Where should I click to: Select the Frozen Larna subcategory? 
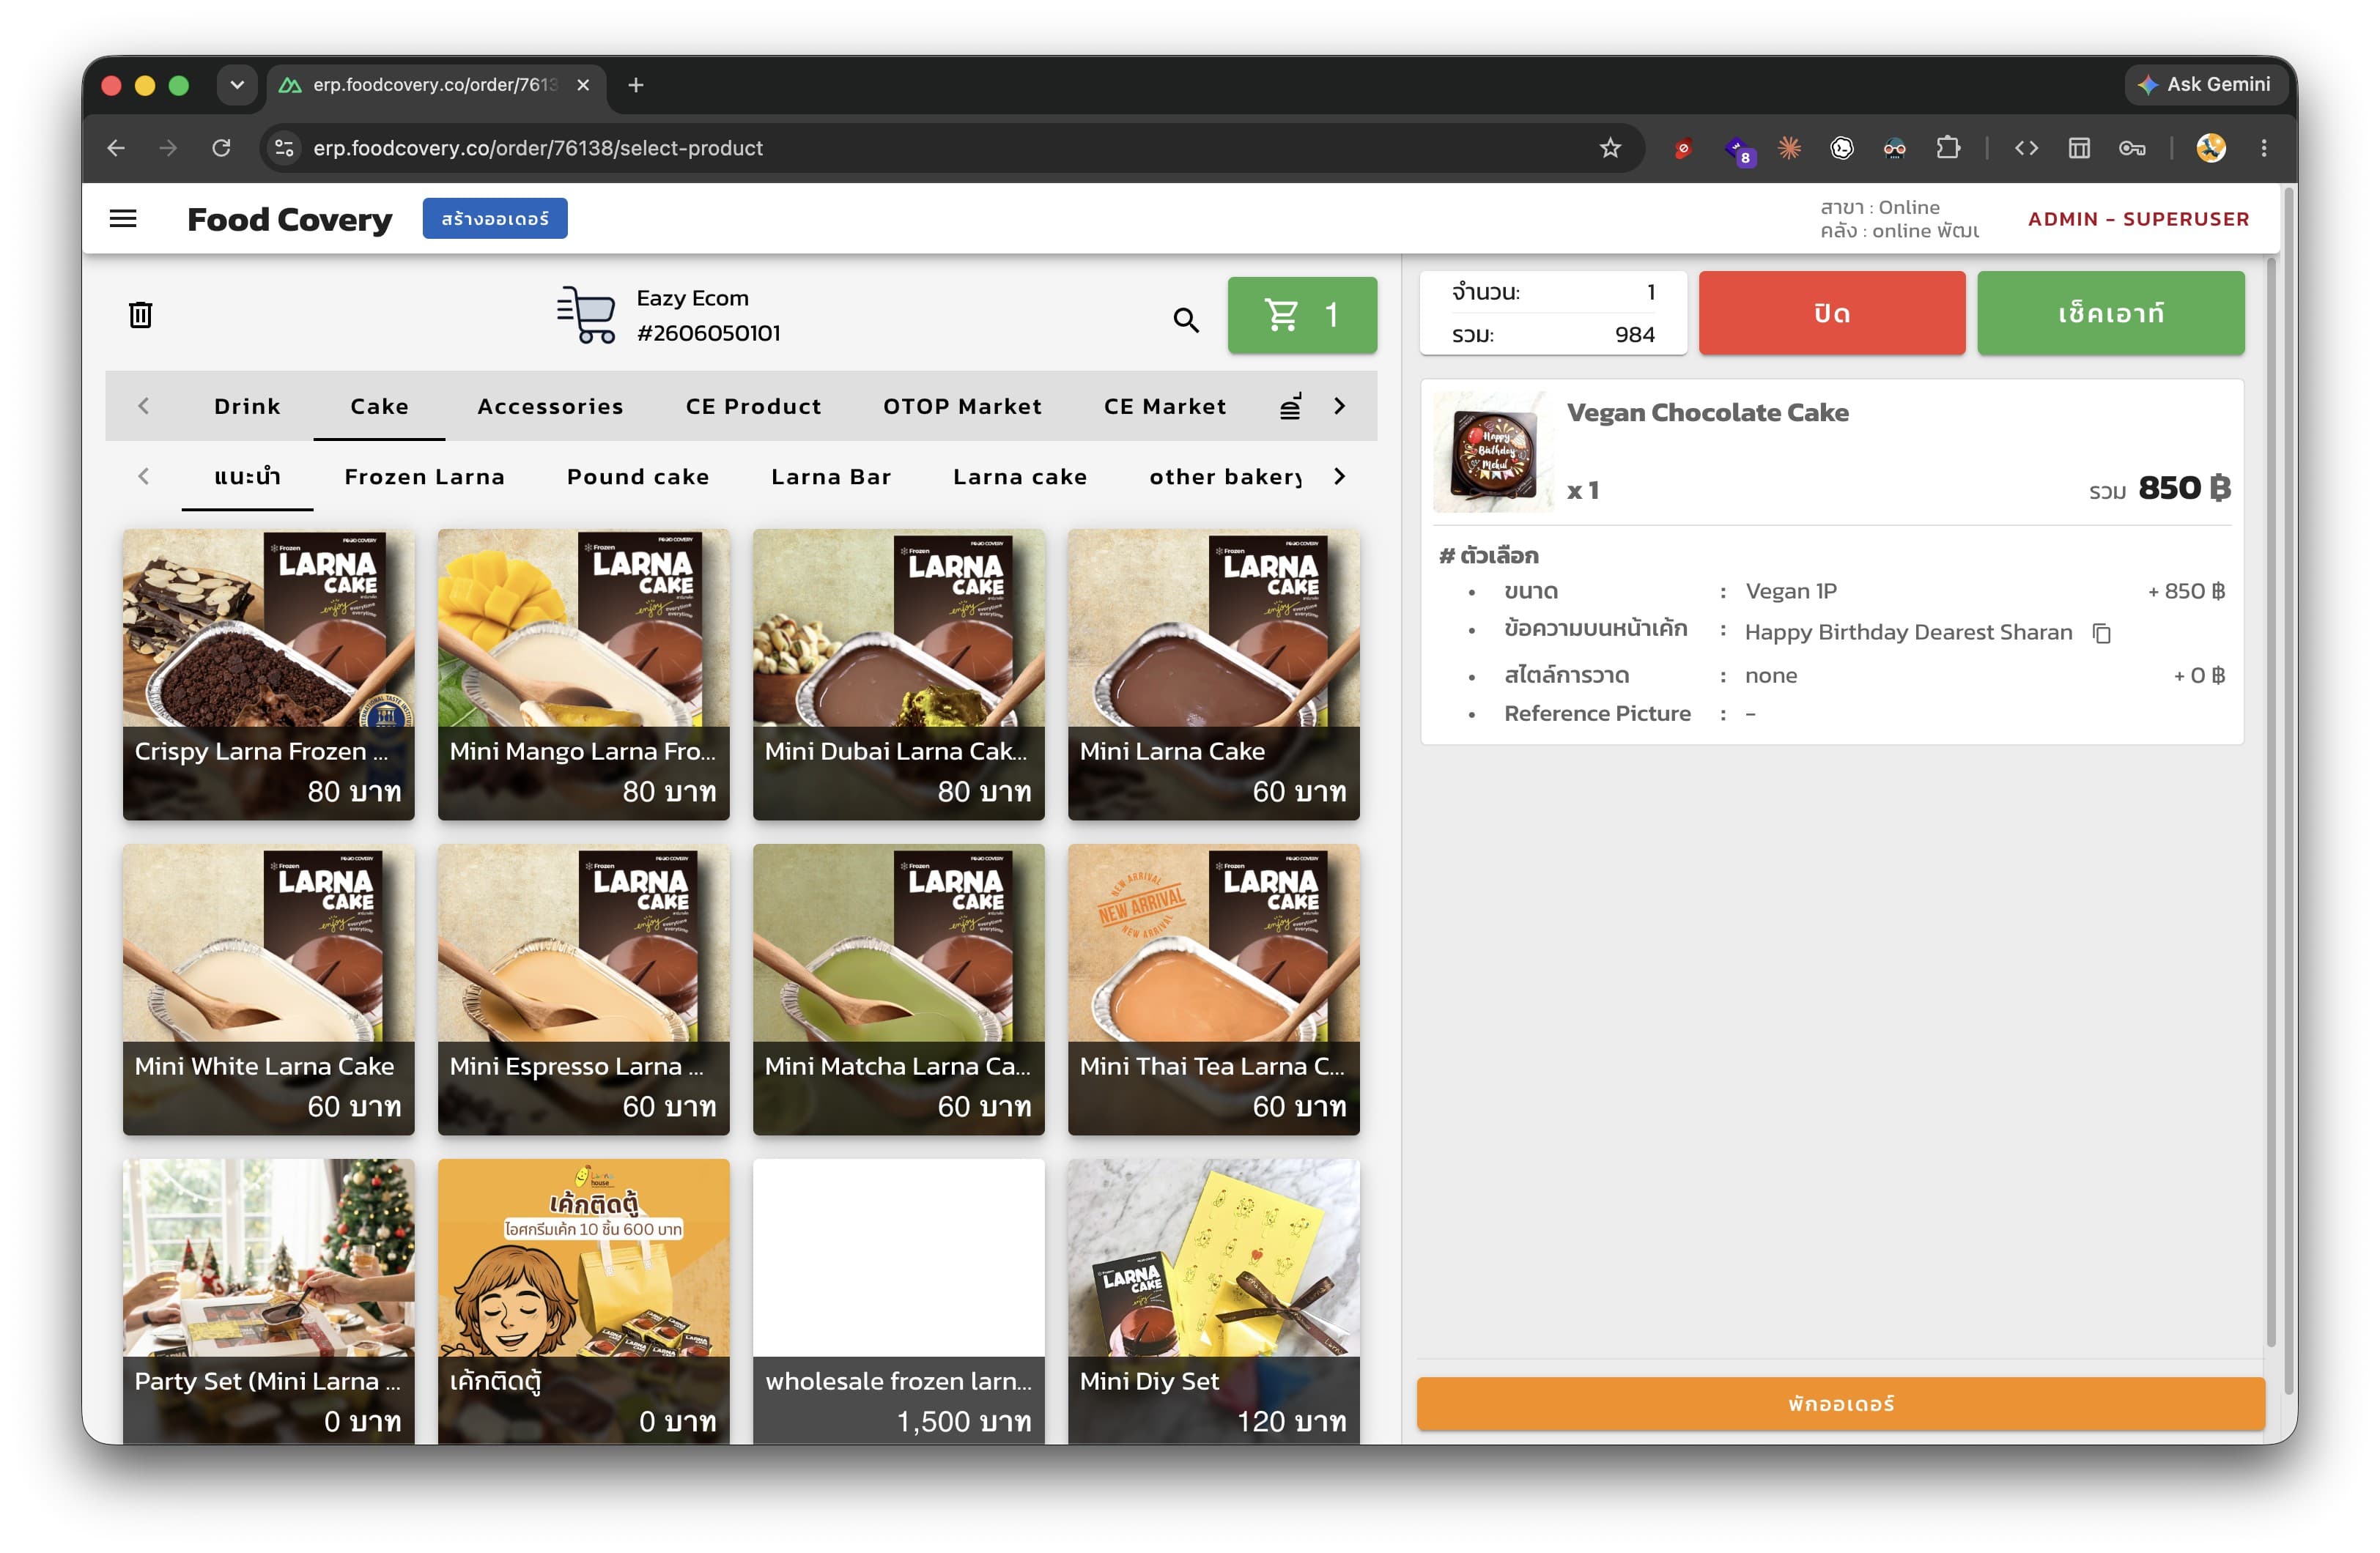(424, 477)
